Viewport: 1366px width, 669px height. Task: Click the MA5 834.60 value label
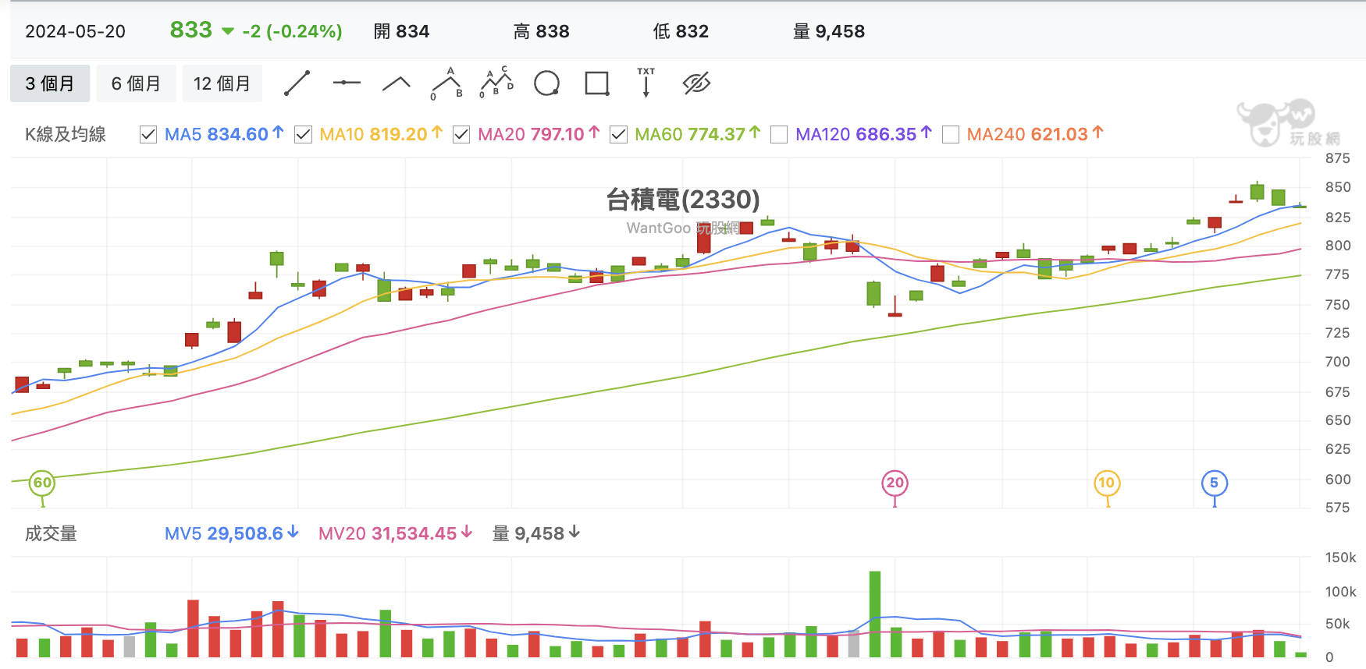click(224, 134)
